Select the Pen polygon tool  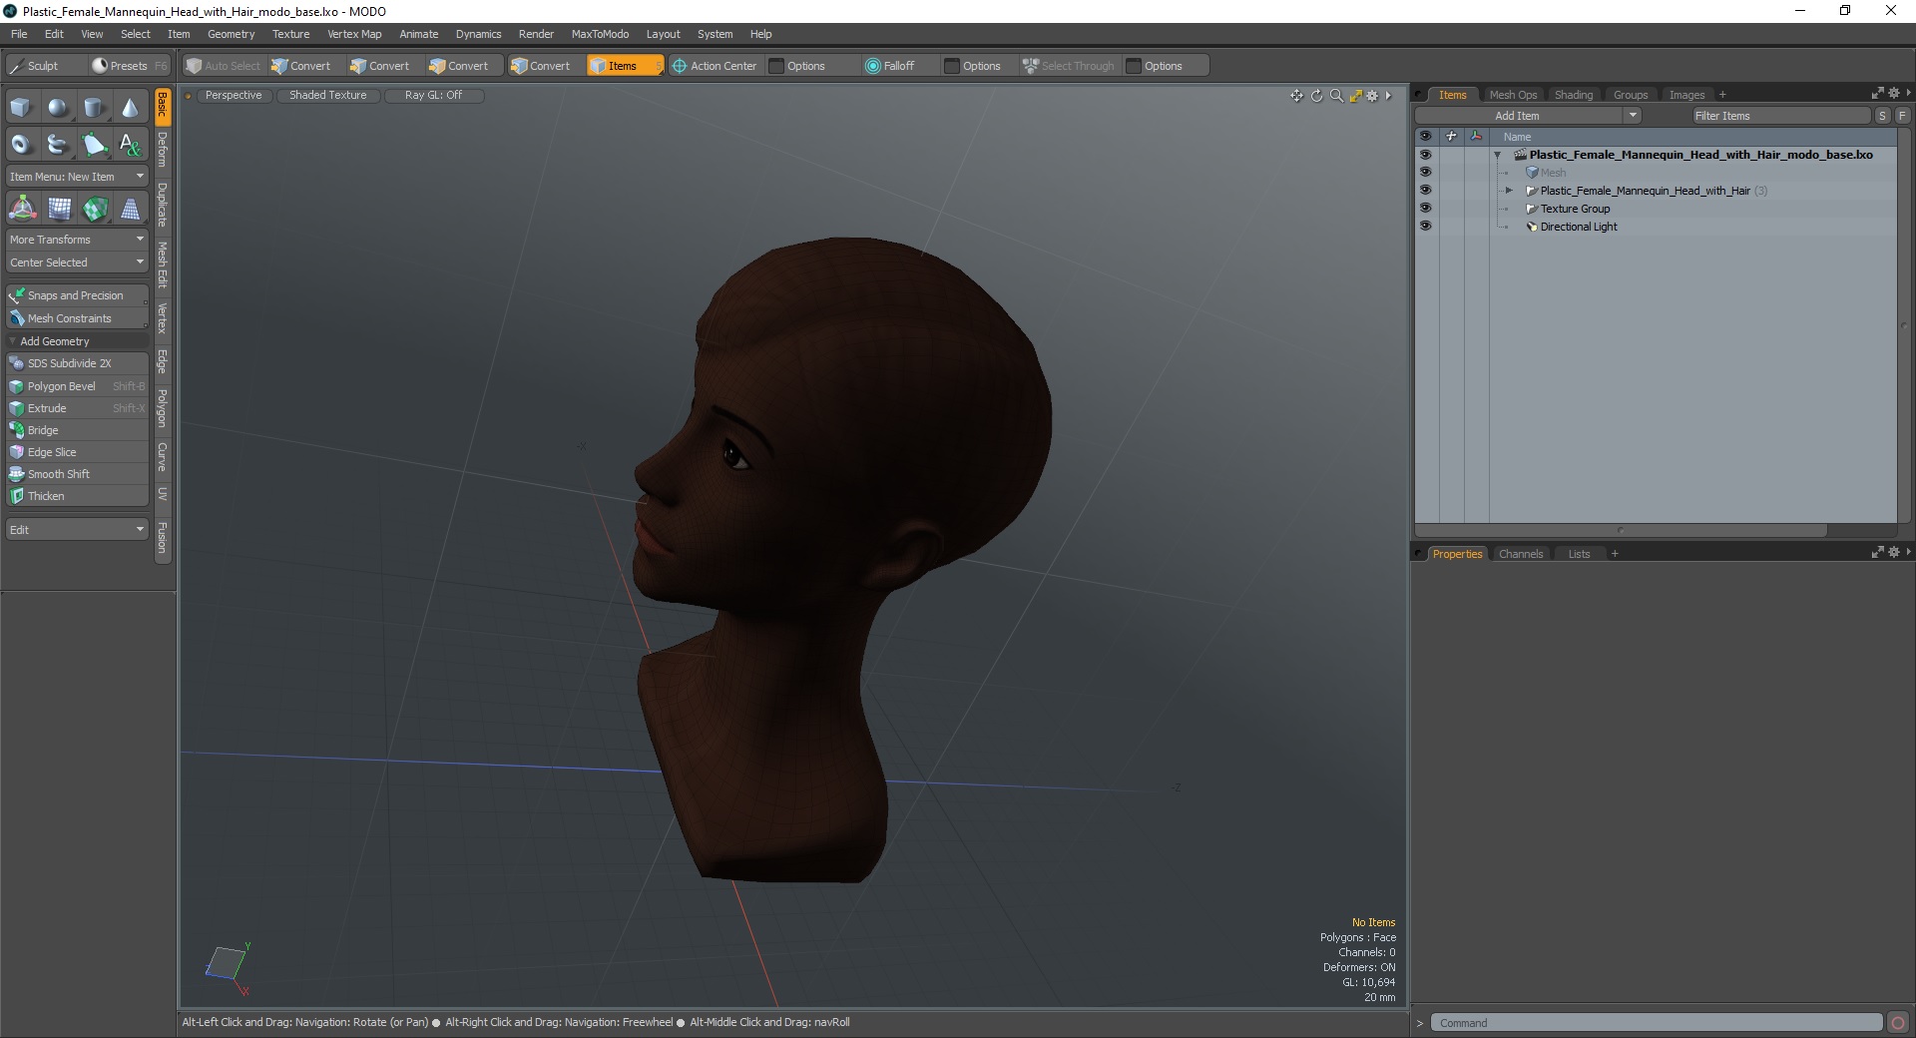pyautogui.click(x=94, y=145)
